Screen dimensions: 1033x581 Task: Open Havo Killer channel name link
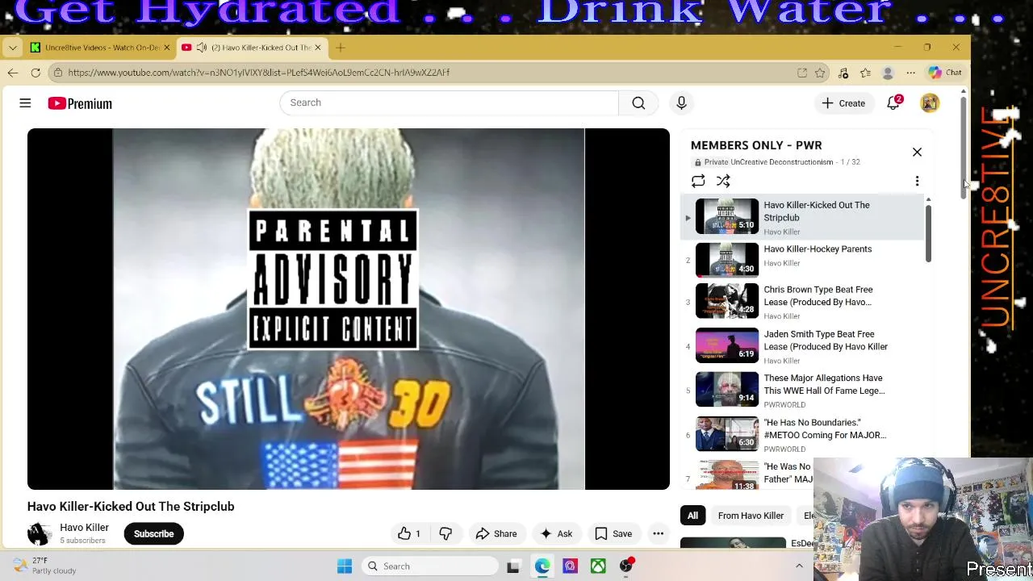[x=84, y=528]
